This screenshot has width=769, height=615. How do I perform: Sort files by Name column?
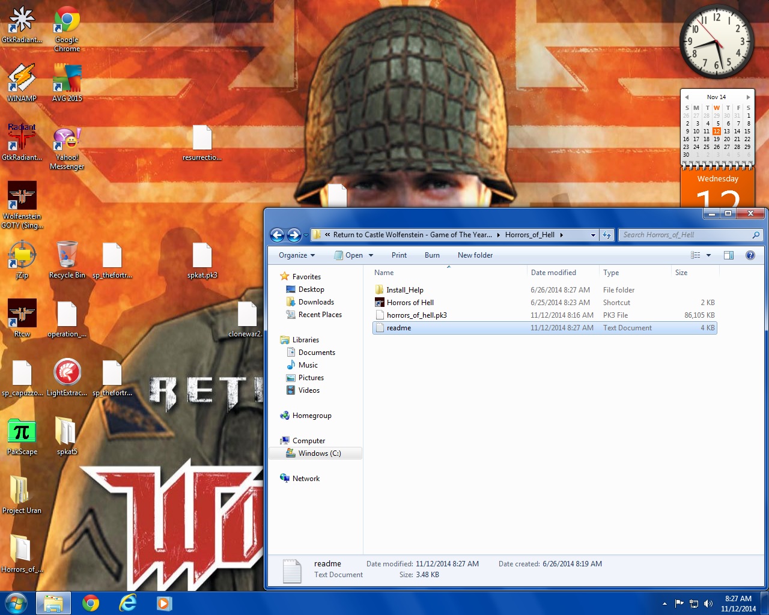449,273
